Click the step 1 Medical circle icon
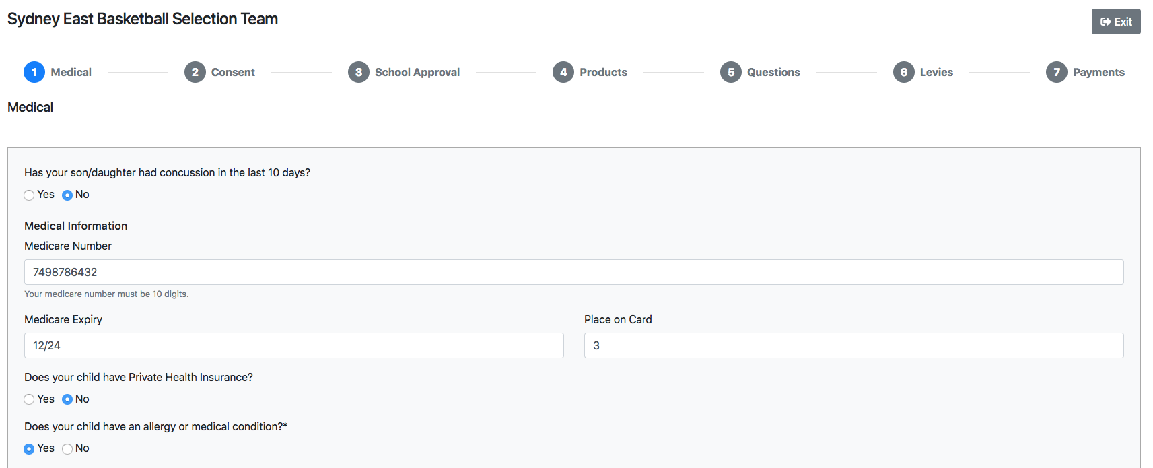The image size is (1153, 468). click(x=34, y=72)
